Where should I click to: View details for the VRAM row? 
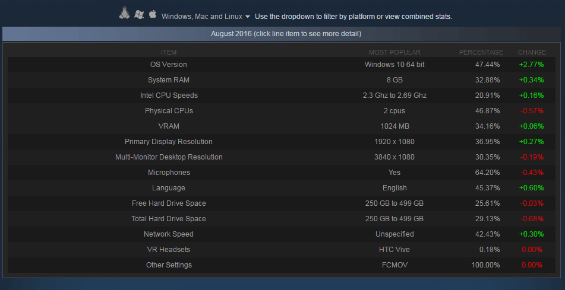[282, 126]
